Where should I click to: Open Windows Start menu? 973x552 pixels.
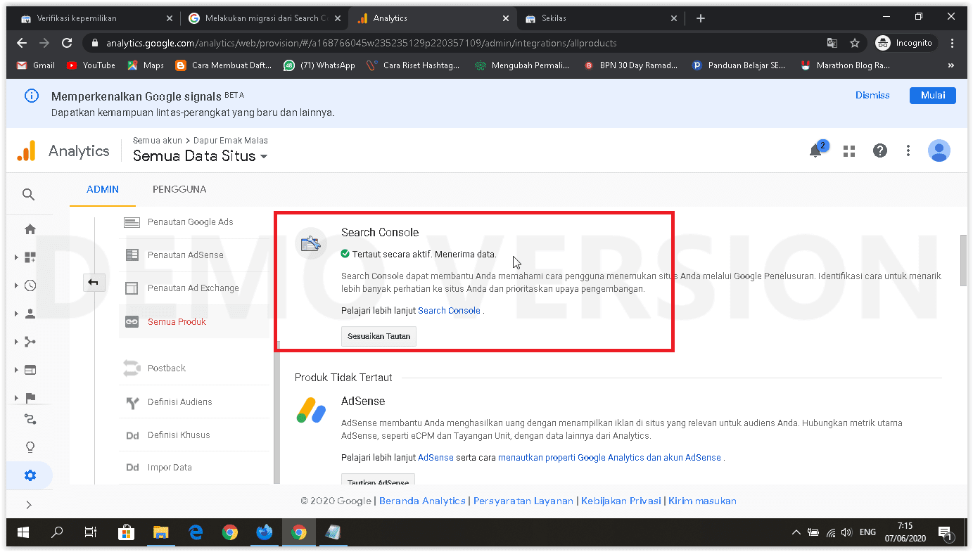[23, 532]
